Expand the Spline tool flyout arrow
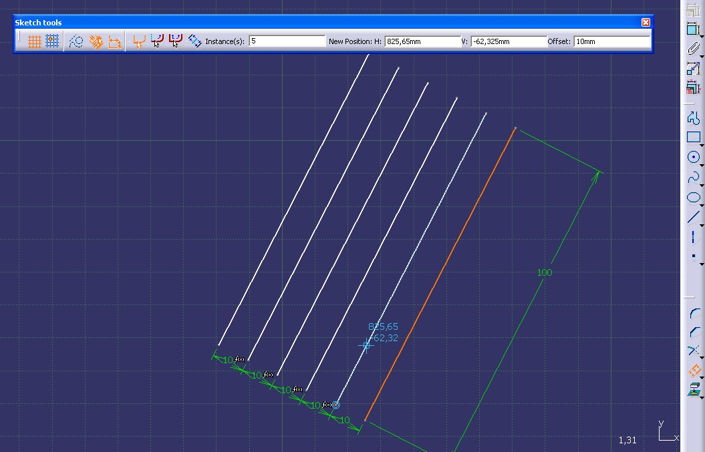The height and width of the screenshot is (452, 705). [x=702, y=185]
